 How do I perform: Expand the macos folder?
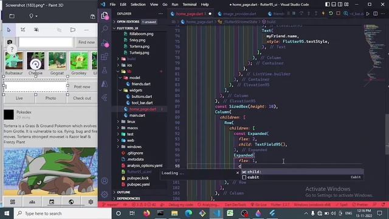[133, 128]
